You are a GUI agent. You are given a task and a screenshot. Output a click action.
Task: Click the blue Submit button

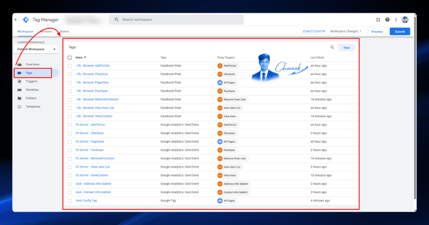(x=400, y=31)
